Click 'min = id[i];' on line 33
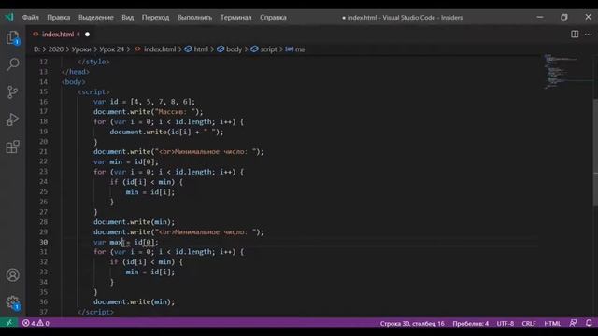The image size is (598, 336). pyautogui.click(x=150, y=272)
